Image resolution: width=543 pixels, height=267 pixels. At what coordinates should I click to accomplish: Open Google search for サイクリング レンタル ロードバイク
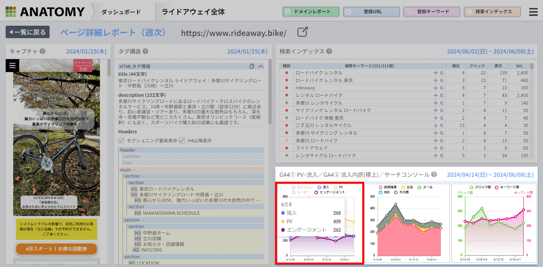pyautogui.click(x=442, y=110)
